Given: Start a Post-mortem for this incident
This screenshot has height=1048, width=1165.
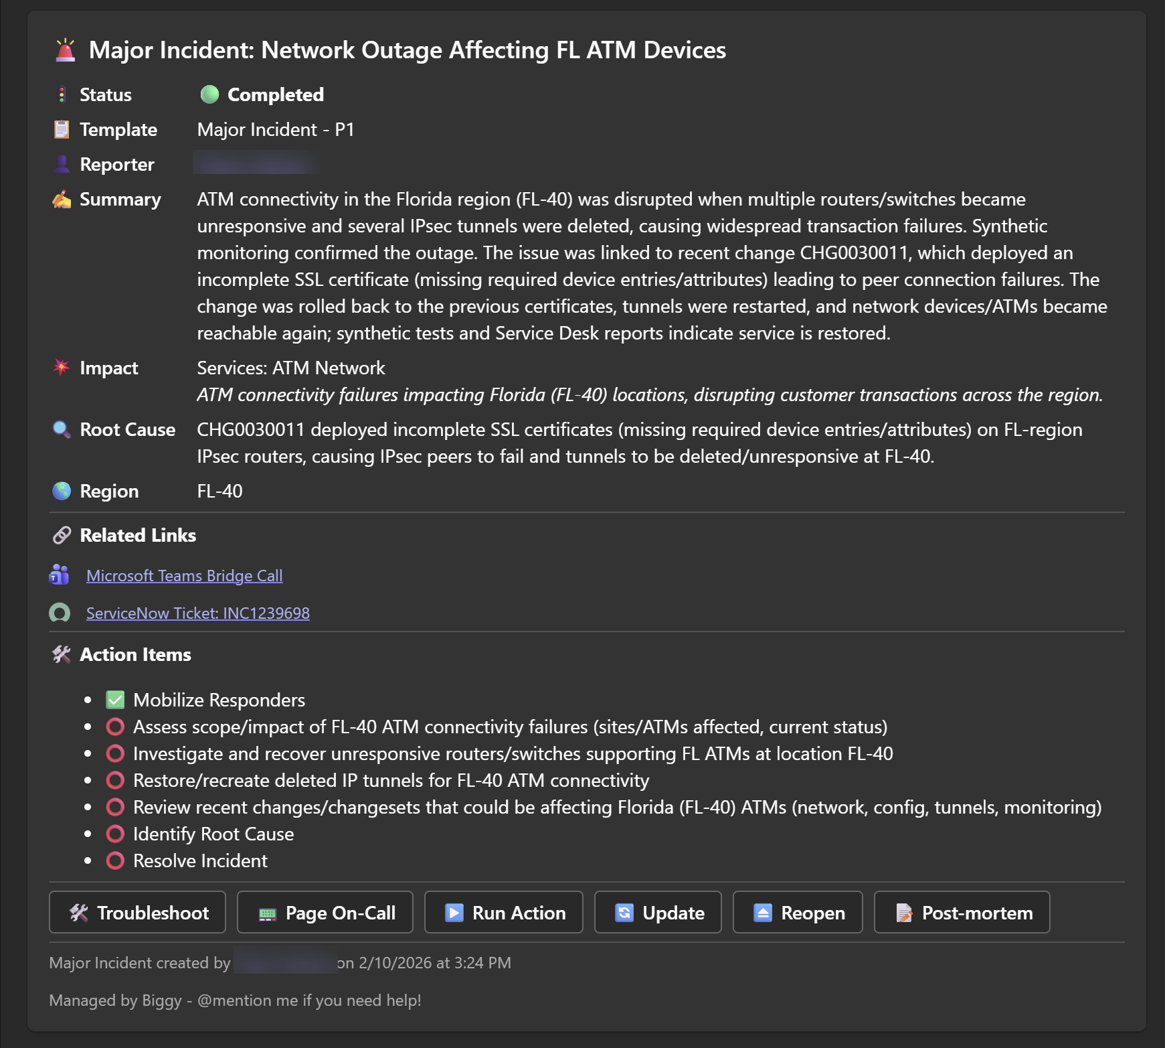Looking at the screenshot, I should [962, 913].
